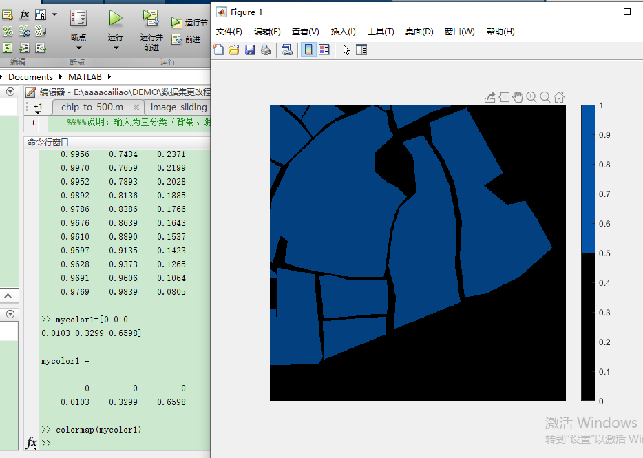Expand the dropdown arrow beside fi icon
The height and width of the screenshot is (458, 643).
(x=54, y=14)
